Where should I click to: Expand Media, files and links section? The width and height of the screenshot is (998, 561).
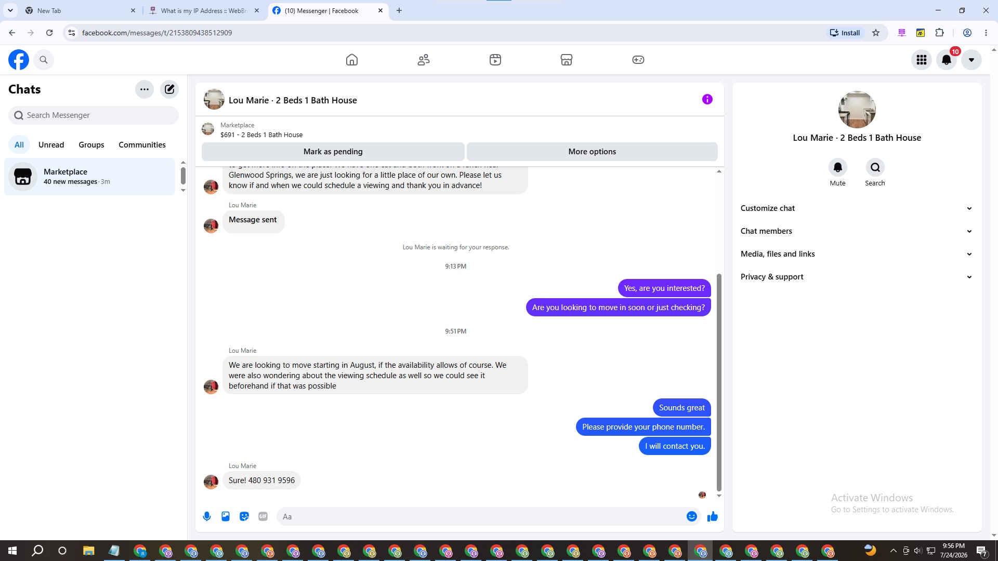tap(857, 254)
